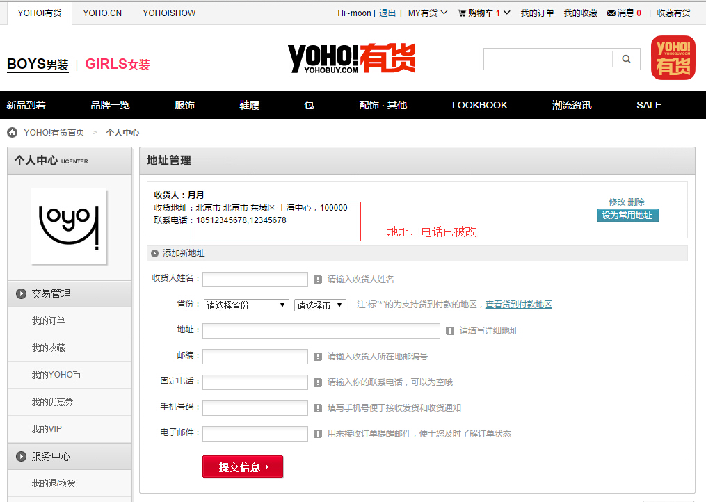Focus the 固定电话 input field
706x502 pixels.
[x=255, y=382]
